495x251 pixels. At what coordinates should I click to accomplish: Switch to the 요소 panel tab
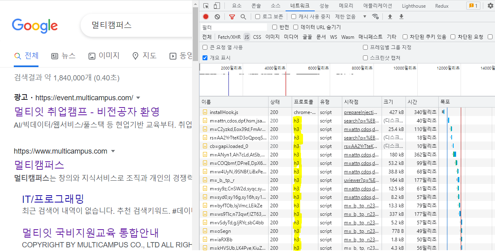(237, 6)
